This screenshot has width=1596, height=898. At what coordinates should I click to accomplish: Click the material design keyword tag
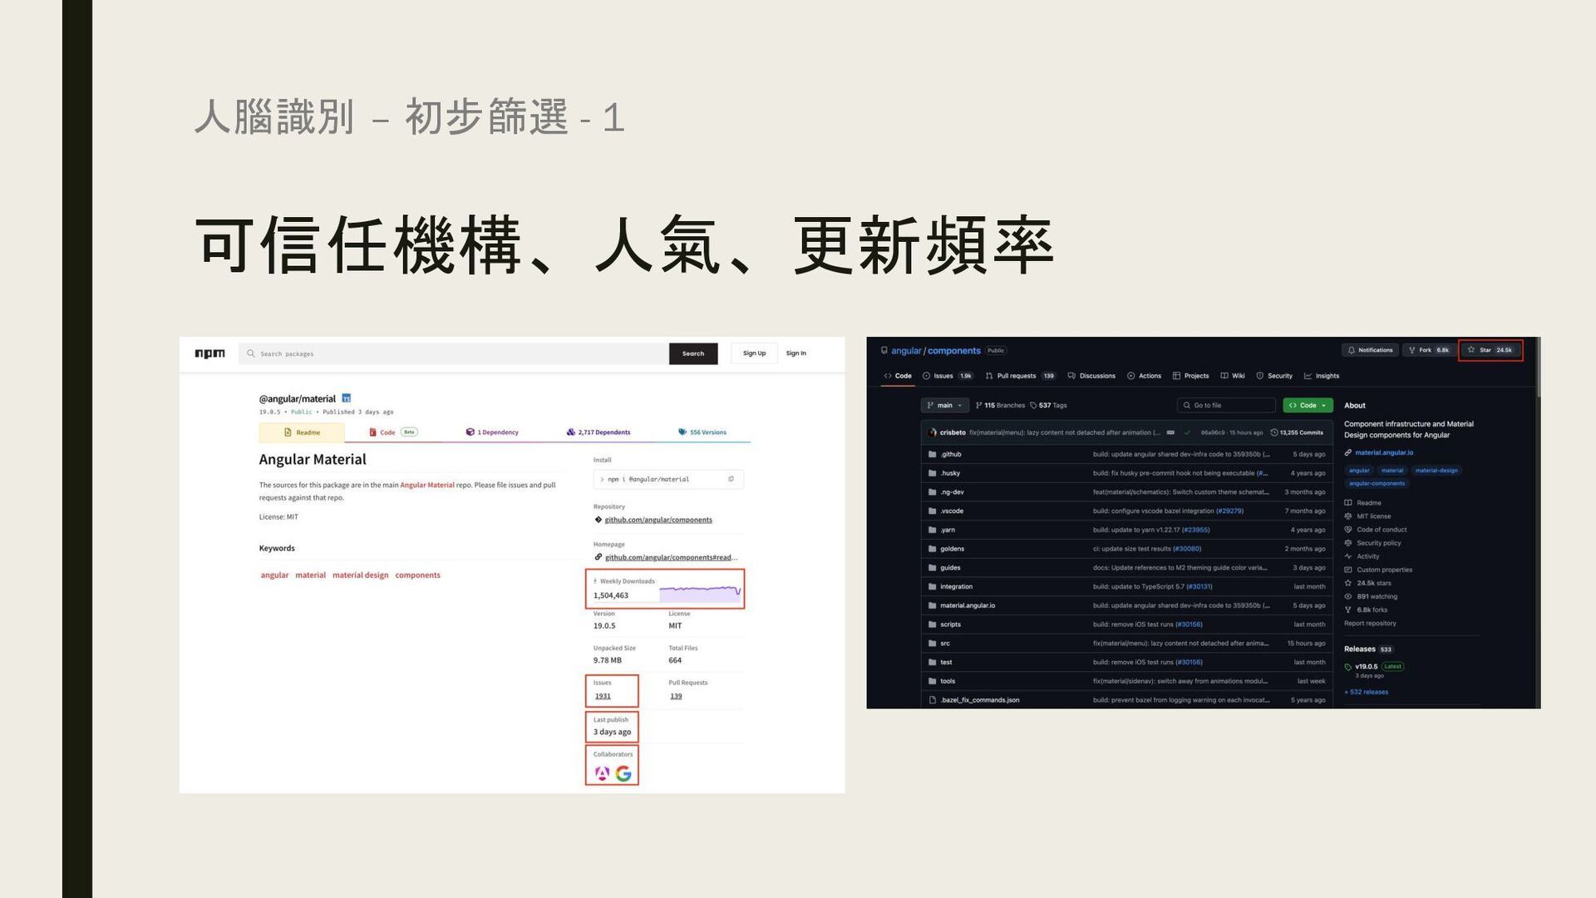[360, 575]
